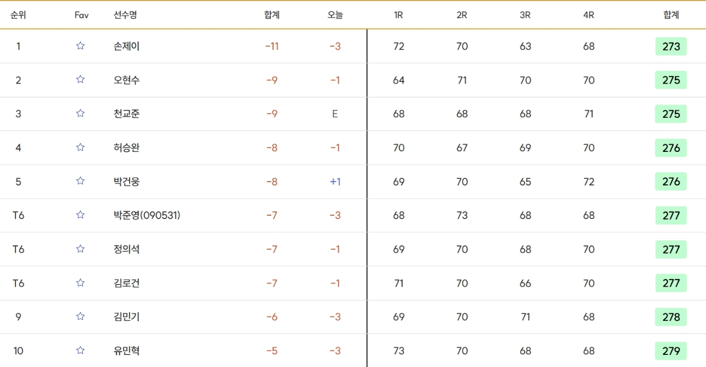Viewport: 706px width, 367px height.
Task: Add 박건웅 to favorites
Action: pos(81,181)
